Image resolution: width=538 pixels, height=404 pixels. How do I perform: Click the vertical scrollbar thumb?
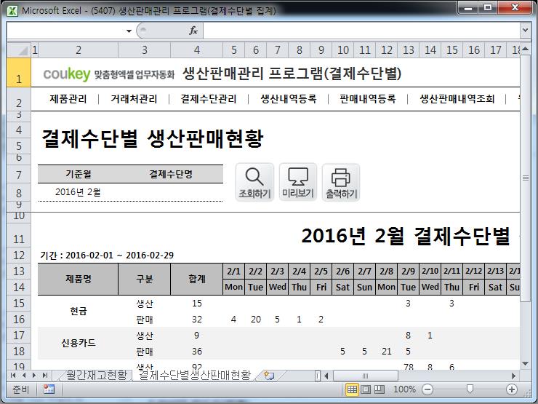coord(525,178)
